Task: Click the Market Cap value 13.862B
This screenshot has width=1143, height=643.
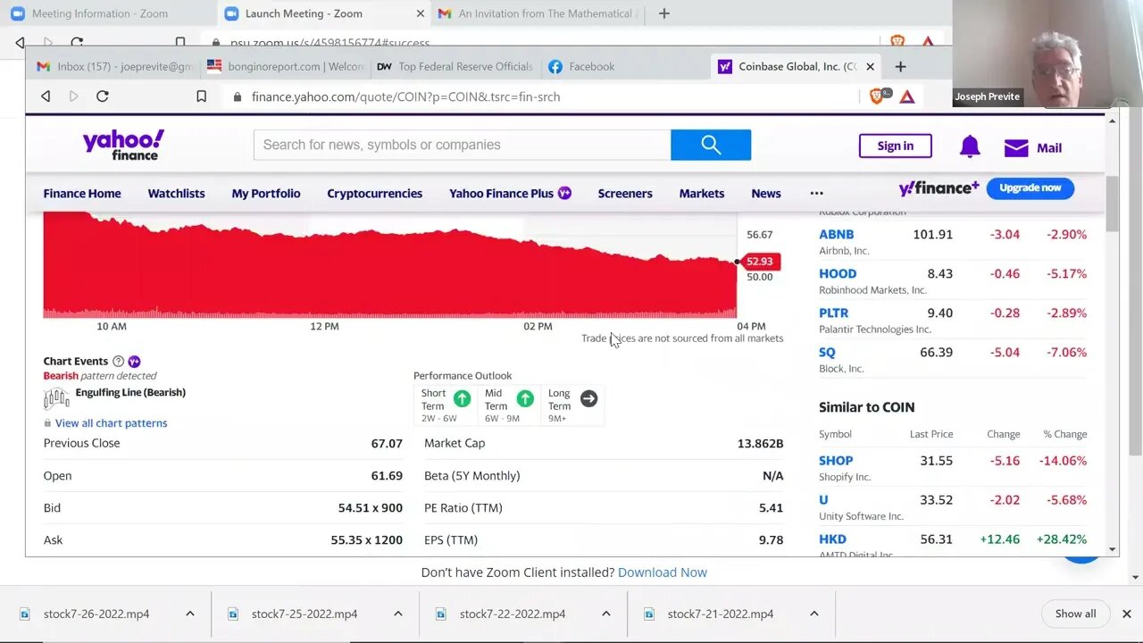Action: coord(760,443)
